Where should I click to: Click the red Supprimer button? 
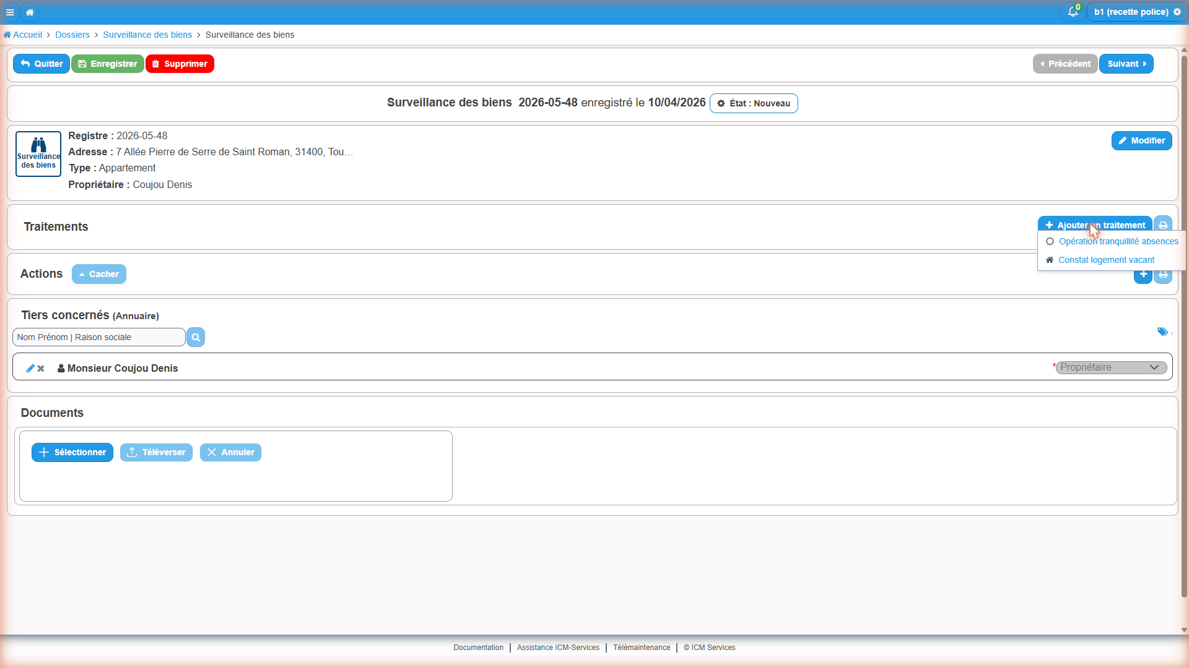tap(180, 64)
